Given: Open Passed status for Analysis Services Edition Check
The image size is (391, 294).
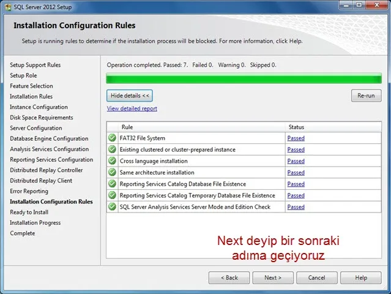Looking at the screenshot, I should tap(296, 207).
